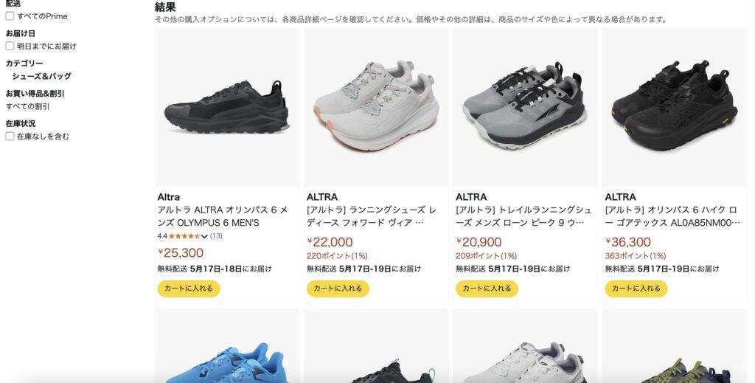View the black Gore-Tex hiking shoe image
This screenshot has height=383, width=755.
pos(675,108)
